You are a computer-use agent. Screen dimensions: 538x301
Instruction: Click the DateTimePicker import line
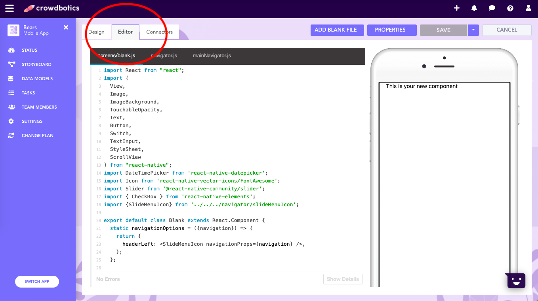pos(186,173)
